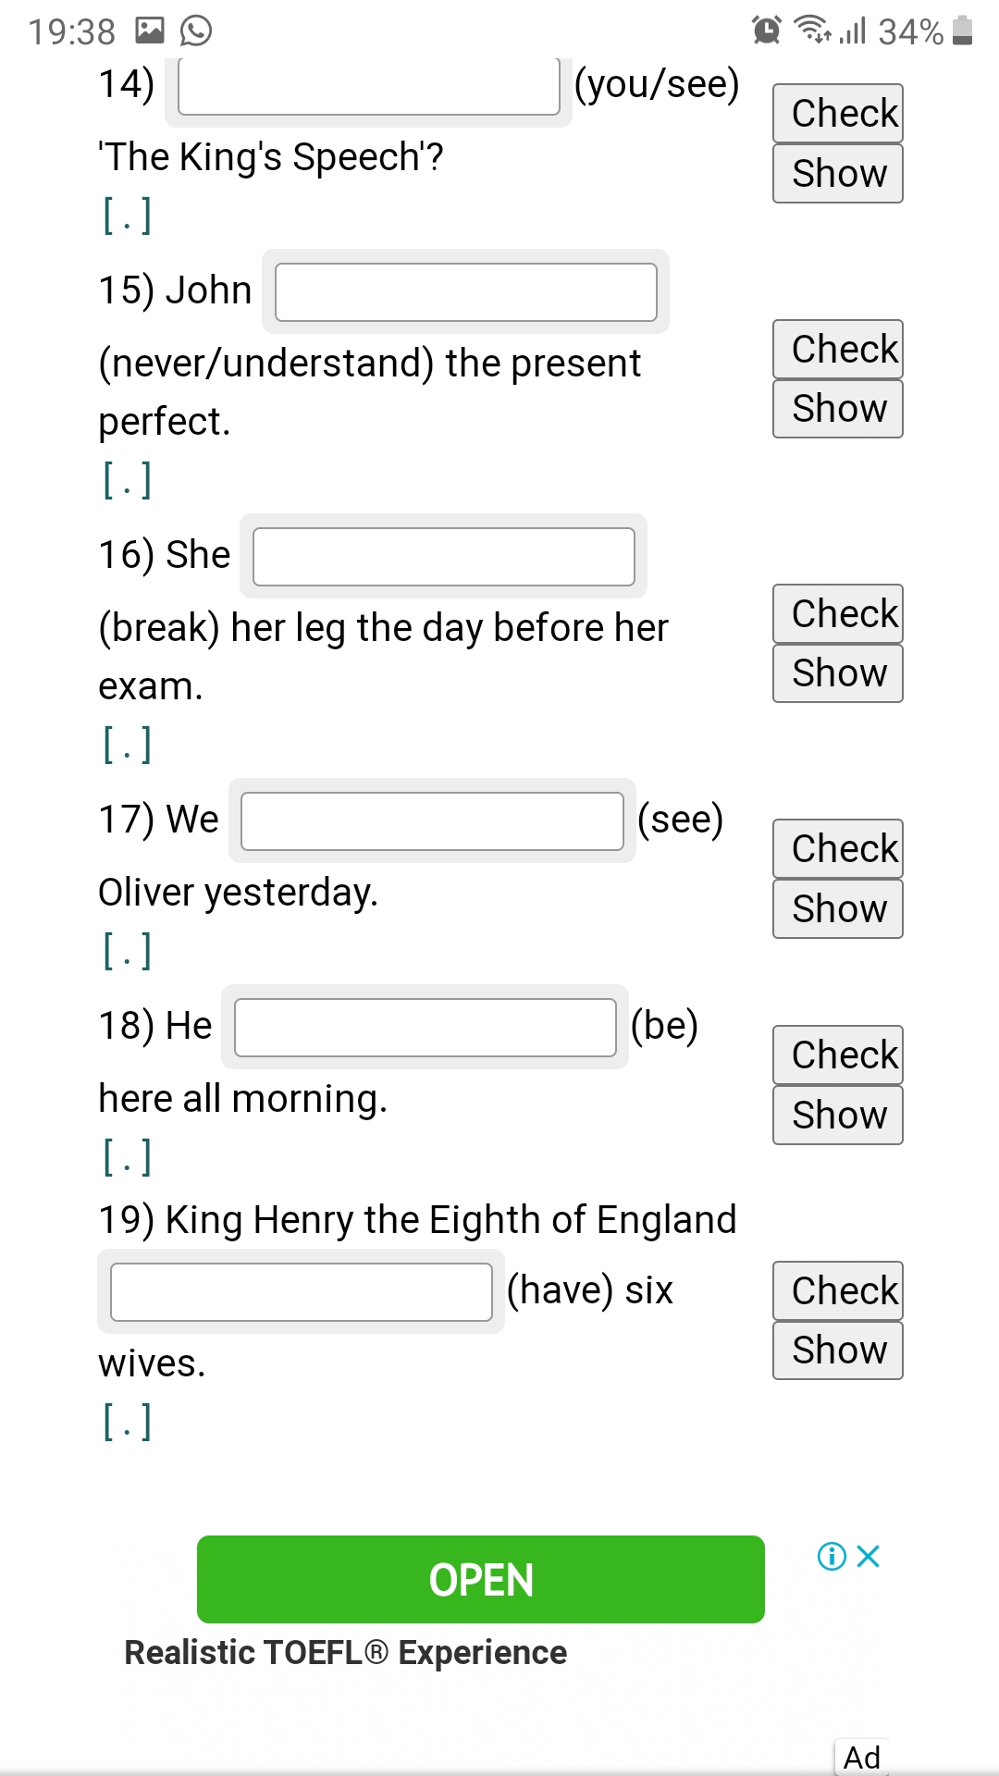Tap the alarm icon in status bar

click(x=767, y=31)
